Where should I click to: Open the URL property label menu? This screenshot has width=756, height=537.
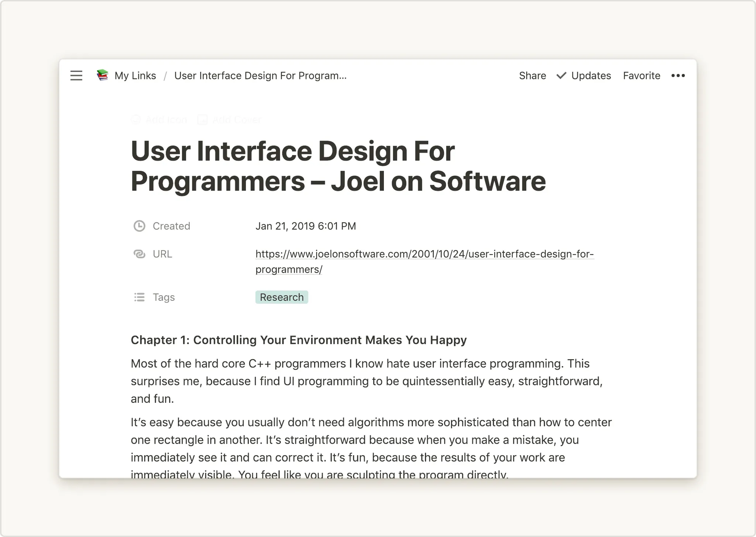pyautogui.click(x=162, y=254)
